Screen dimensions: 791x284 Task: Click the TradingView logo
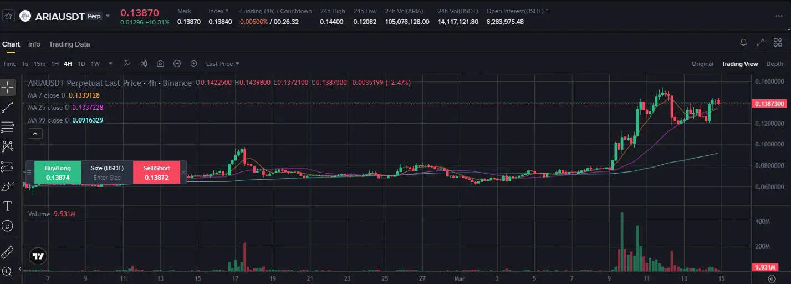click(38, 257)
